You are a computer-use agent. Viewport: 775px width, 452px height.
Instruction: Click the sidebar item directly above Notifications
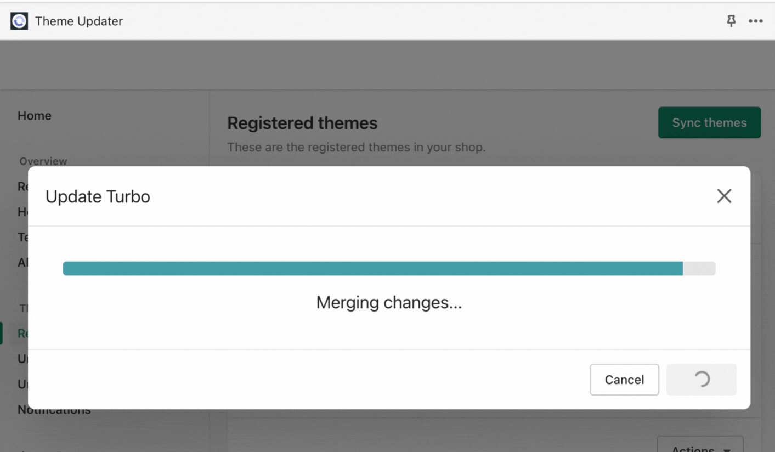pyautogui.click(x=22, y=384)
